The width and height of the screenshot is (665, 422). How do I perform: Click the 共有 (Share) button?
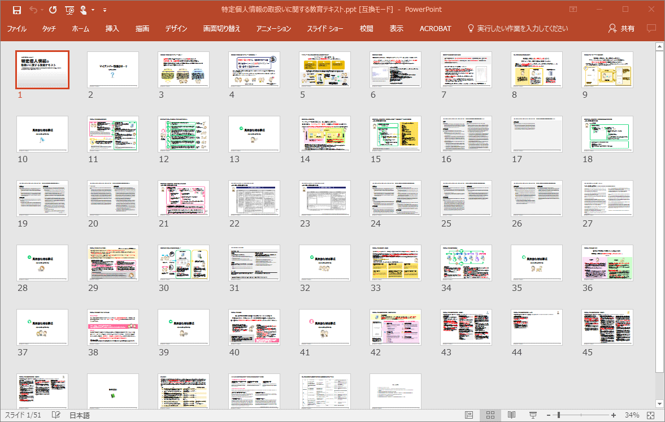[621, 28]
